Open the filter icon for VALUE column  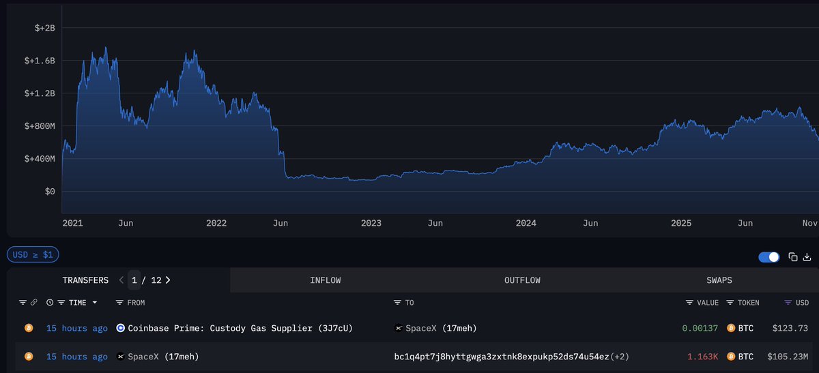(x=689, y=302)
